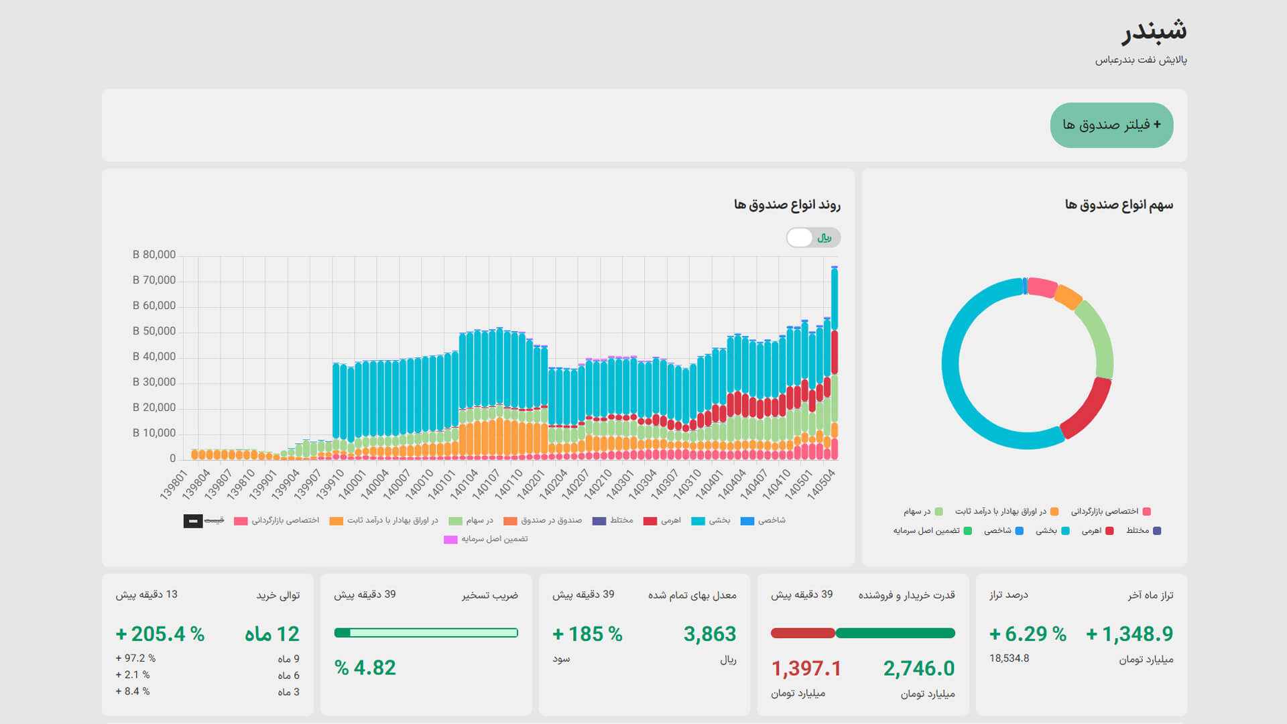1287x724 pixels.
Task: Click the 9 ماه row label
Action: click(x=289, y=659)
